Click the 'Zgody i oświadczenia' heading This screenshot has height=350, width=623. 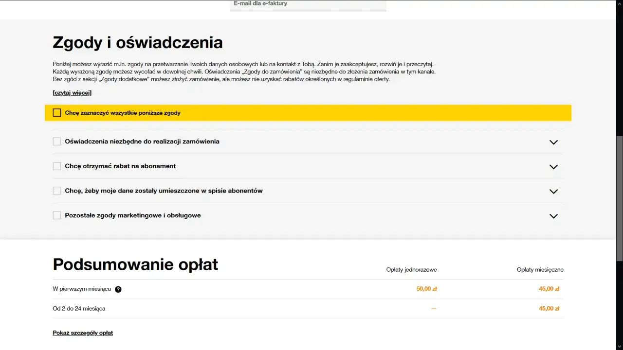[x=138, y=43]
